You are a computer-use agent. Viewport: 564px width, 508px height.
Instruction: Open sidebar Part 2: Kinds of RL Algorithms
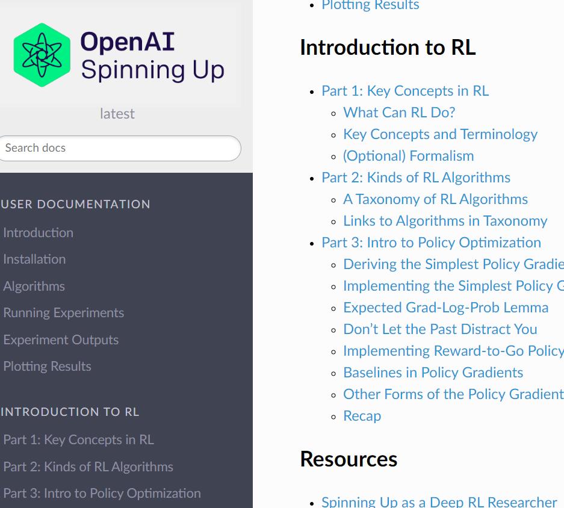(88, 467)
